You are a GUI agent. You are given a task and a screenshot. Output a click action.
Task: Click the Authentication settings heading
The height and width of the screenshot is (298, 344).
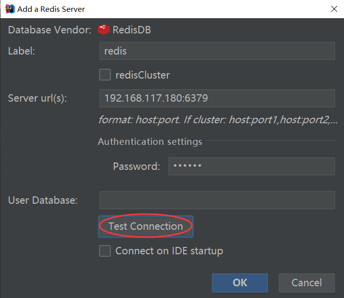150,141
